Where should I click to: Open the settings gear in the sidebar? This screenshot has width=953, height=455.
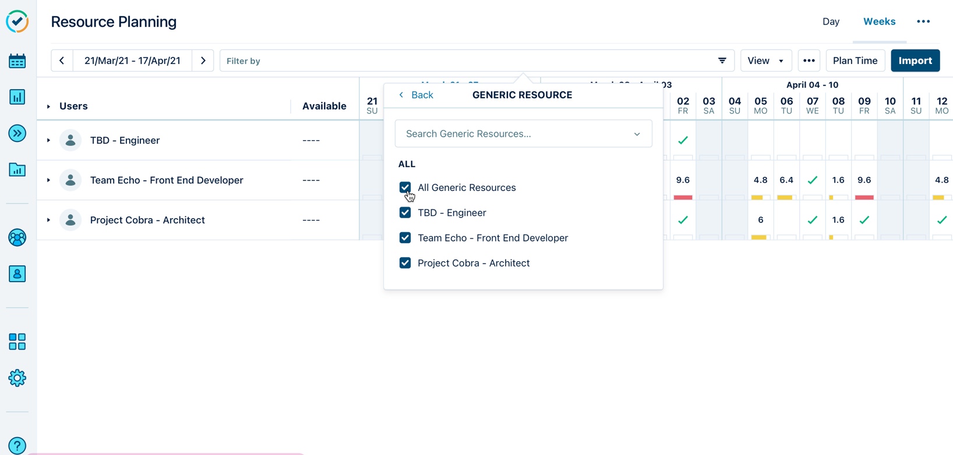[17, 378]
